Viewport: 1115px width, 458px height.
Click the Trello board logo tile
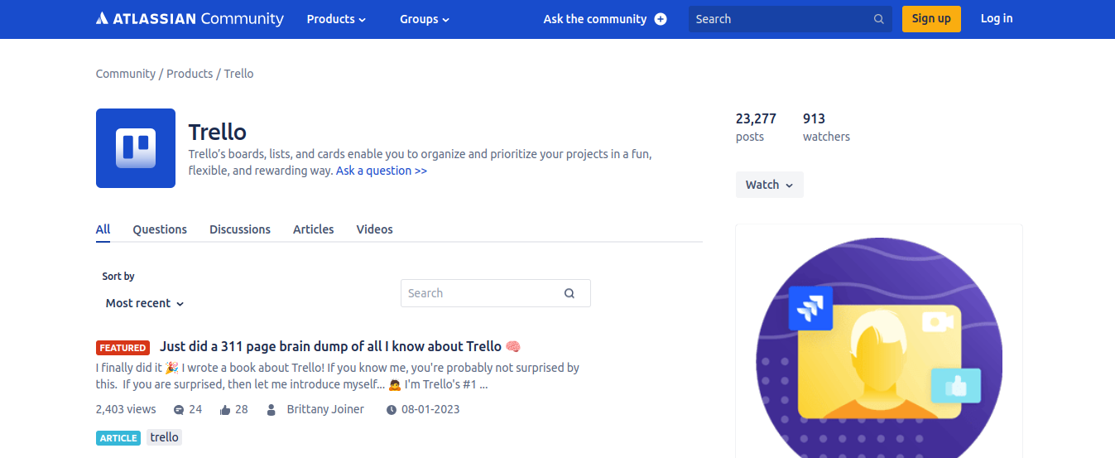point(136,148)
